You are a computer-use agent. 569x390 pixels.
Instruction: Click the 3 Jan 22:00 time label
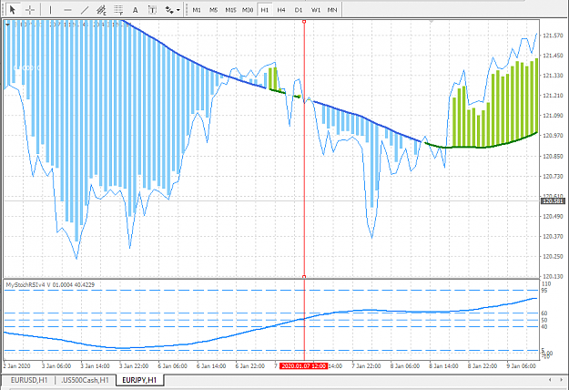click(x=134, y=366)
